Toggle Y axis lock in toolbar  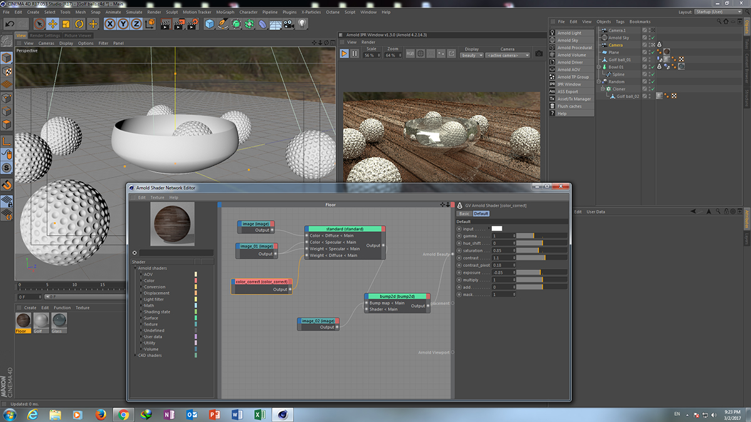point(123,24)
